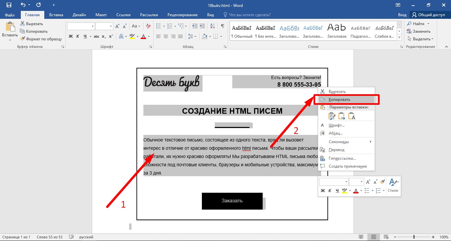Switch to the Дизайн ribbon tab
The height and width of the screenshot is (241, 451).
tap(79, 15)
